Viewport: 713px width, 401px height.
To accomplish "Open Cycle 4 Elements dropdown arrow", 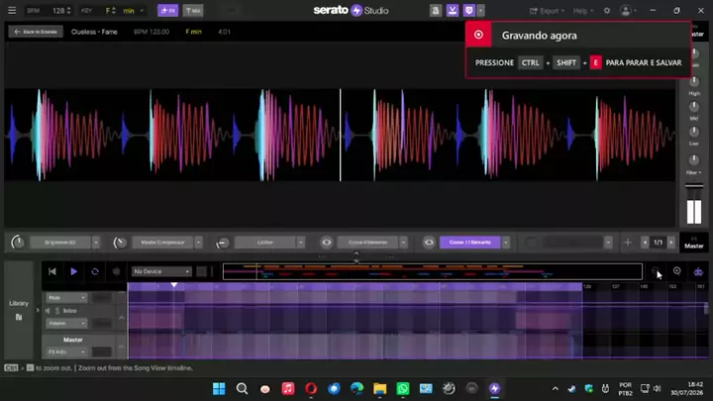I will pyautogui.click(x=403, y=243).
